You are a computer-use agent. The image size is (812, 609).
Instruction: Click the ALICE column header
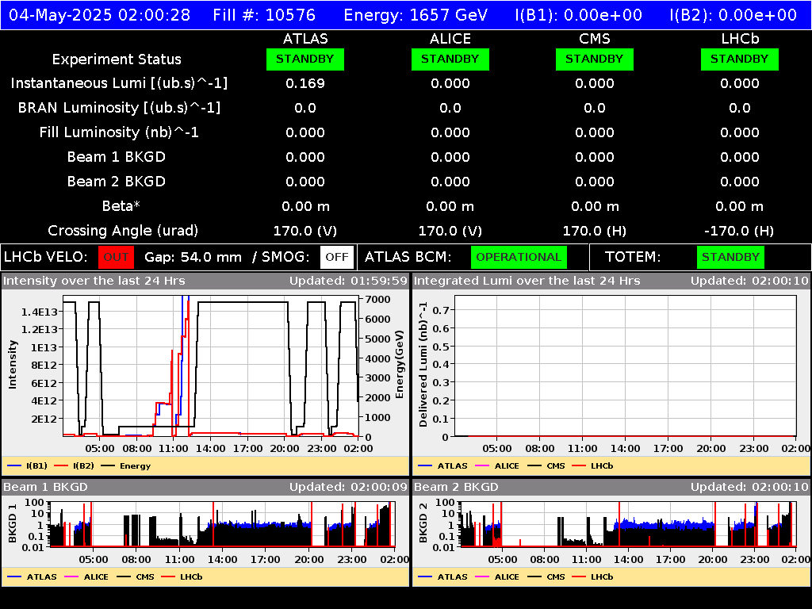pyautogui.click(x=450, y=39)
